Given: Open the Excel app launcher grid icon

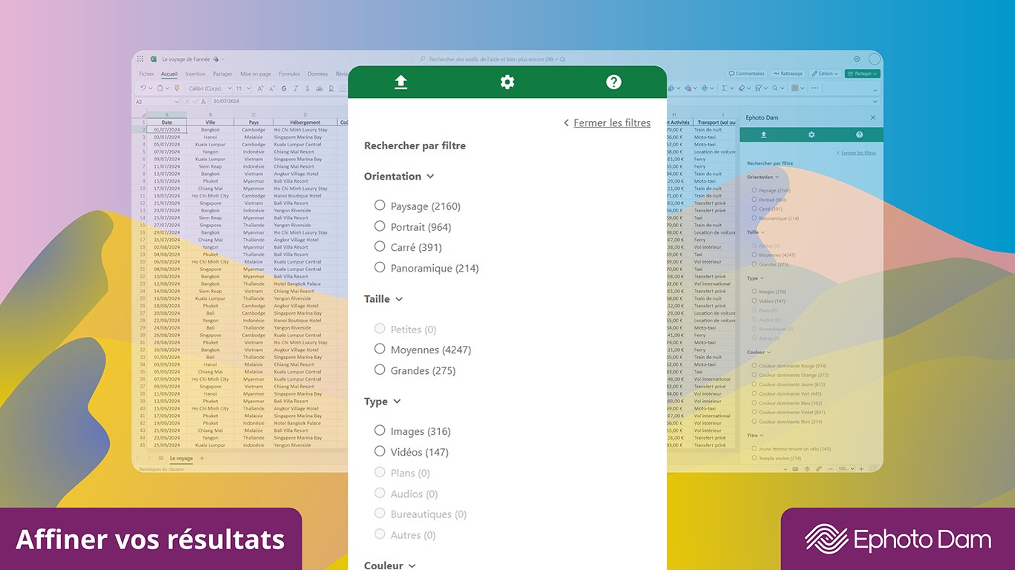Looking at the screenshot, I should [140, 59].
